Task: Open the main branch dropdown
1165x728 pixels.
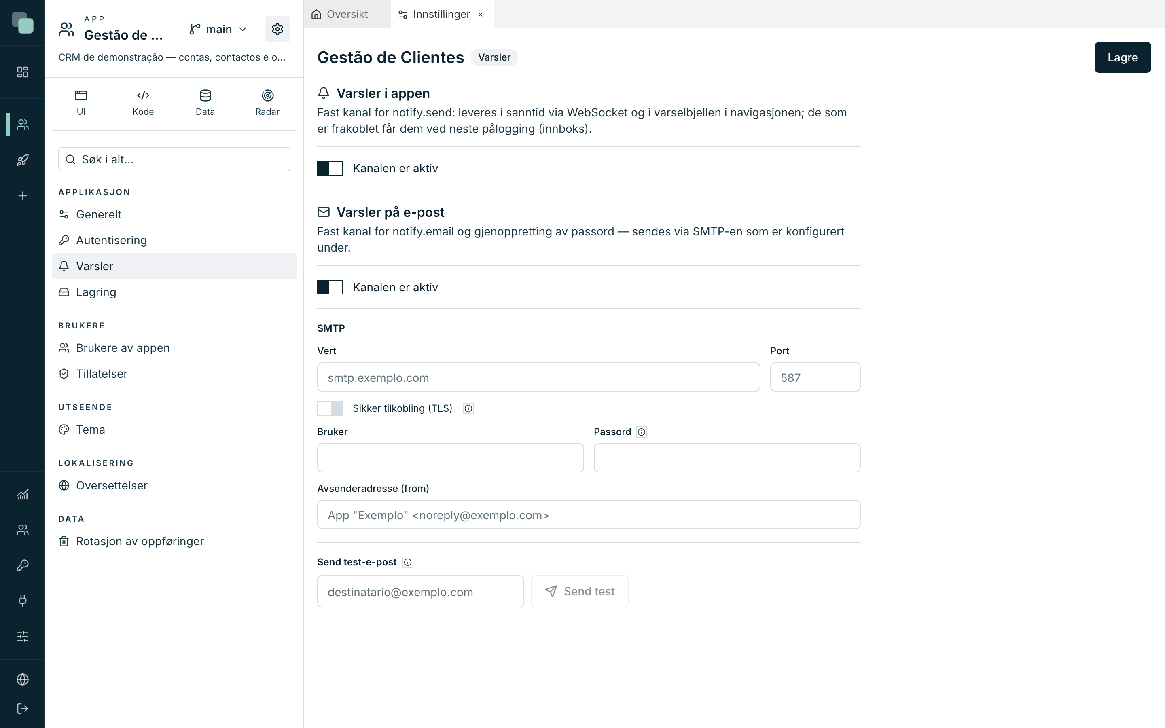Action: point(218,30)
